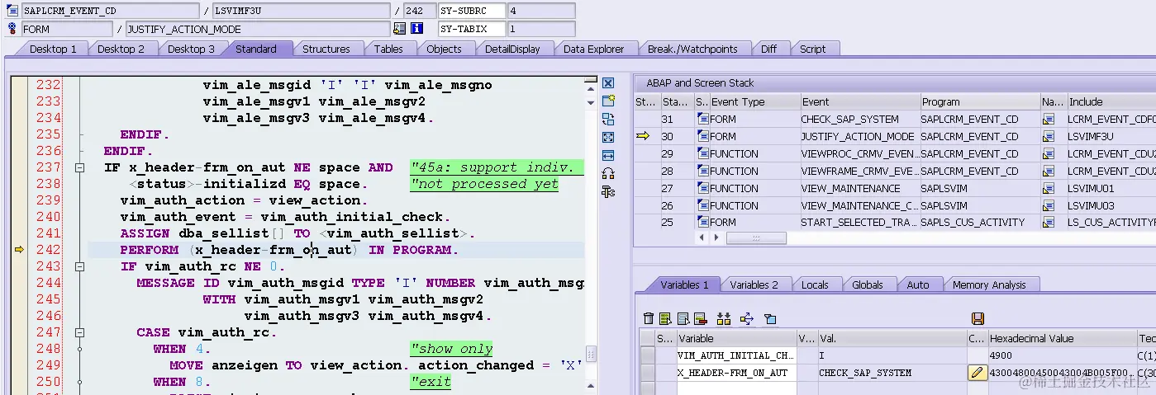Switch to Desktop 1 tab
This screenshot has width=1156, height=395.
(53, 49)
